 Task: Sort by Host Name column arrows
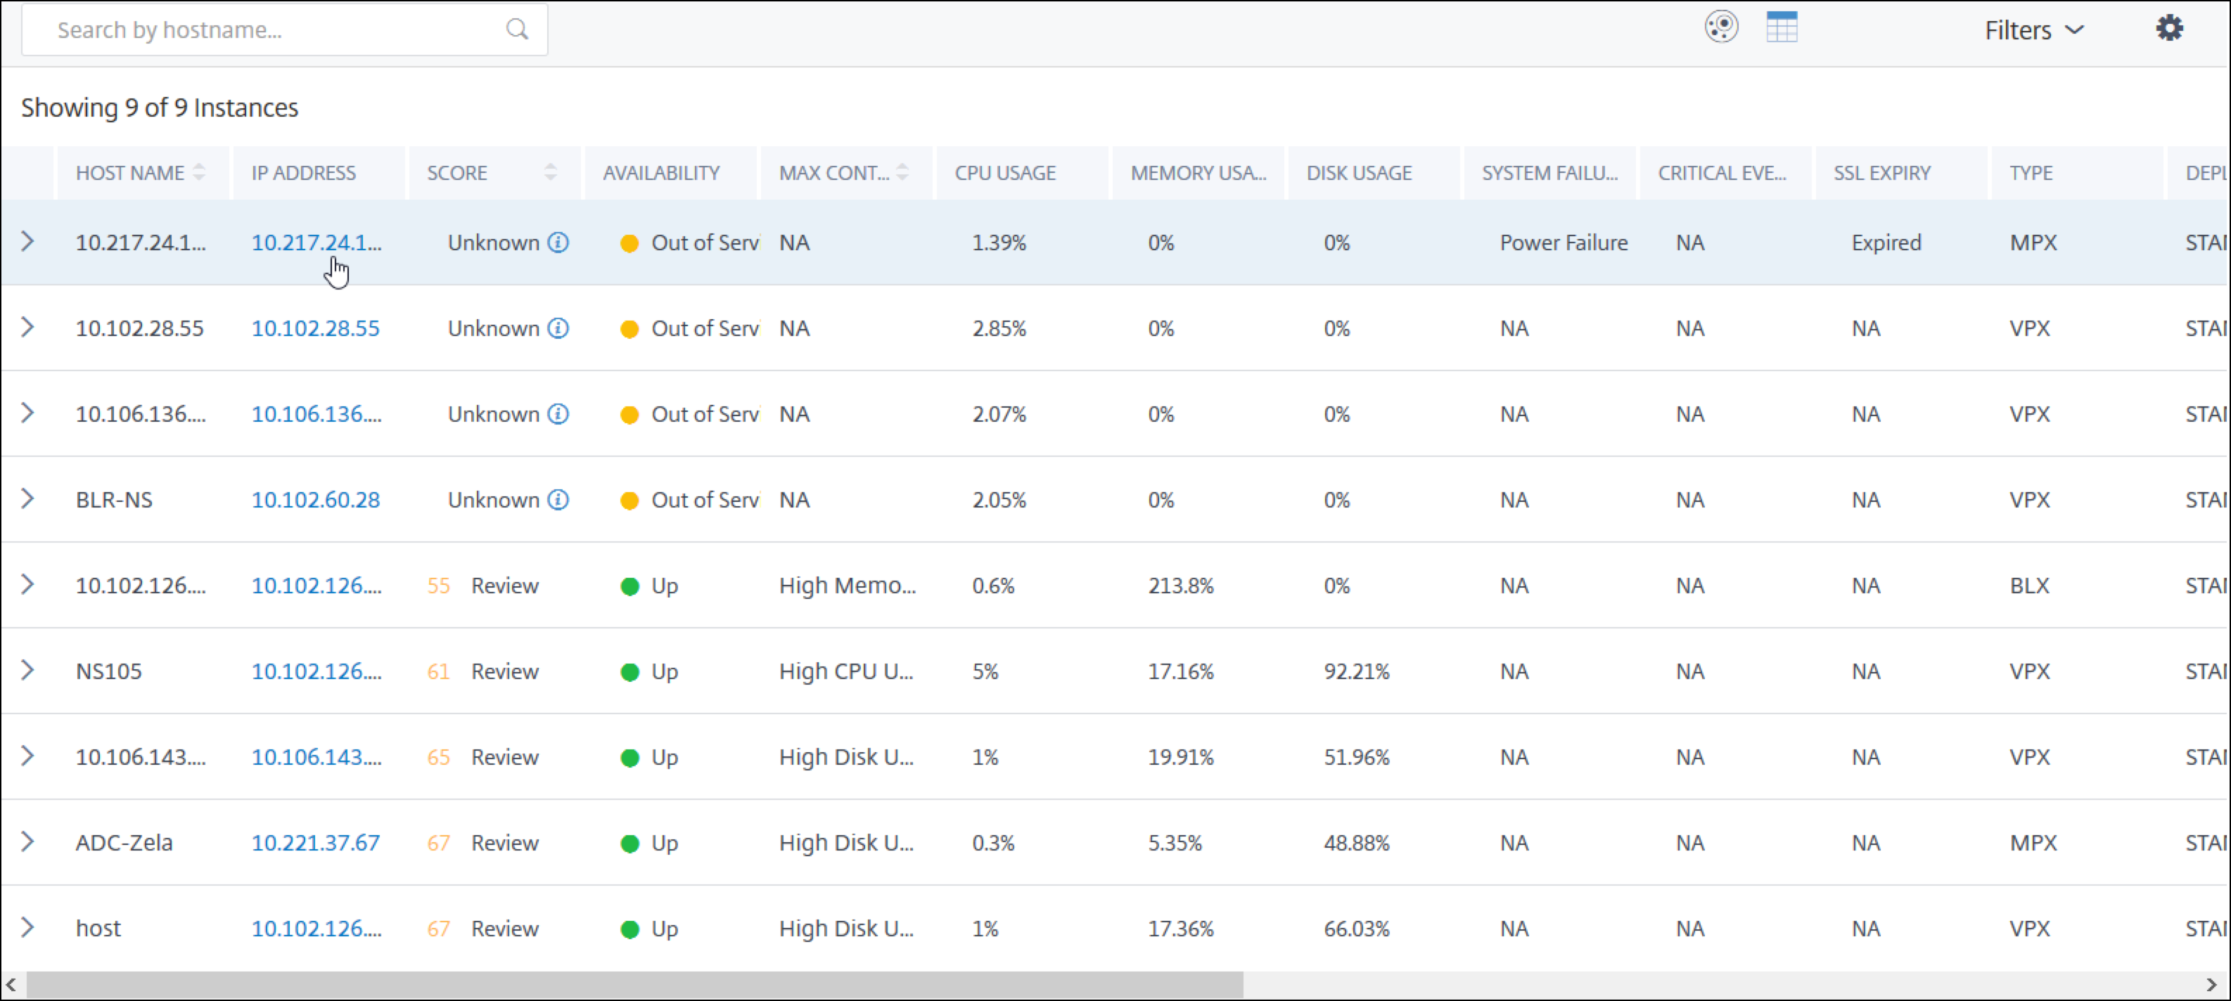pyautogui.click(x=199, y=172)
